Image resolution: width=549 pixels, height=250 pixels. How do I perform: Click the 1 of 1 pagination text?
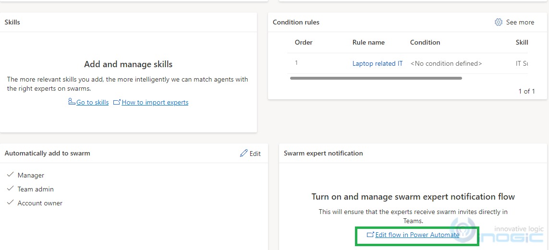pyautogui.click(x=526, y=92)
